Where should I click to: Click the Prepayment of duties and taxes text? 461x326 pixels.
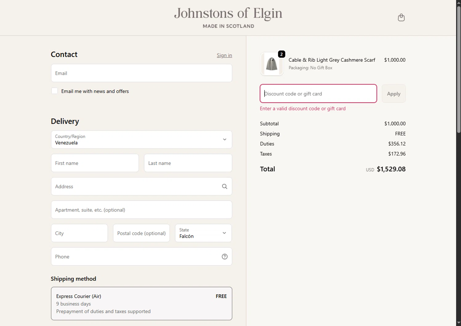(103, 312)
